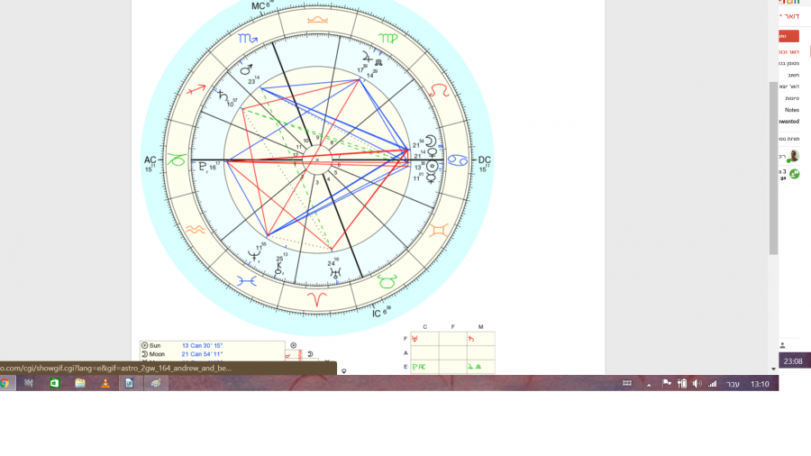The width and height of the screenshot is (811, 456).
Task: Click the person contacts icon in Gmail
Action: coord(782,345)
